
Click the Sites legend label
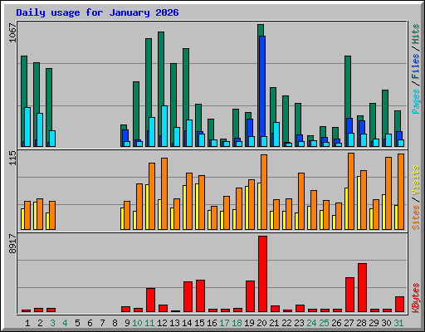point(416,217)
